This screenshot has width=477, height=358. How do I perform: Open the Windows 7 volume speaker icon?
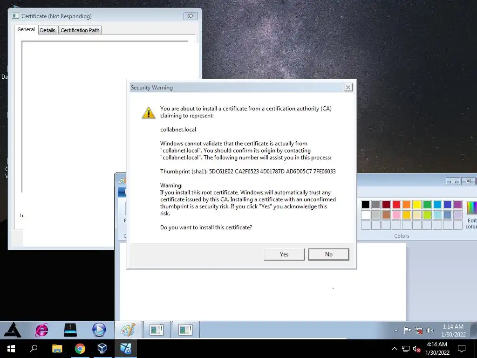tap(430, 330)
